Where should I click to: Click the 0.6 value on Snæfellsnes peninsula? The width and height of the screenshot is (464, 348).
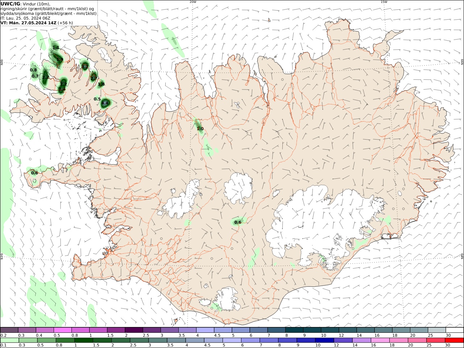point(34,173)
